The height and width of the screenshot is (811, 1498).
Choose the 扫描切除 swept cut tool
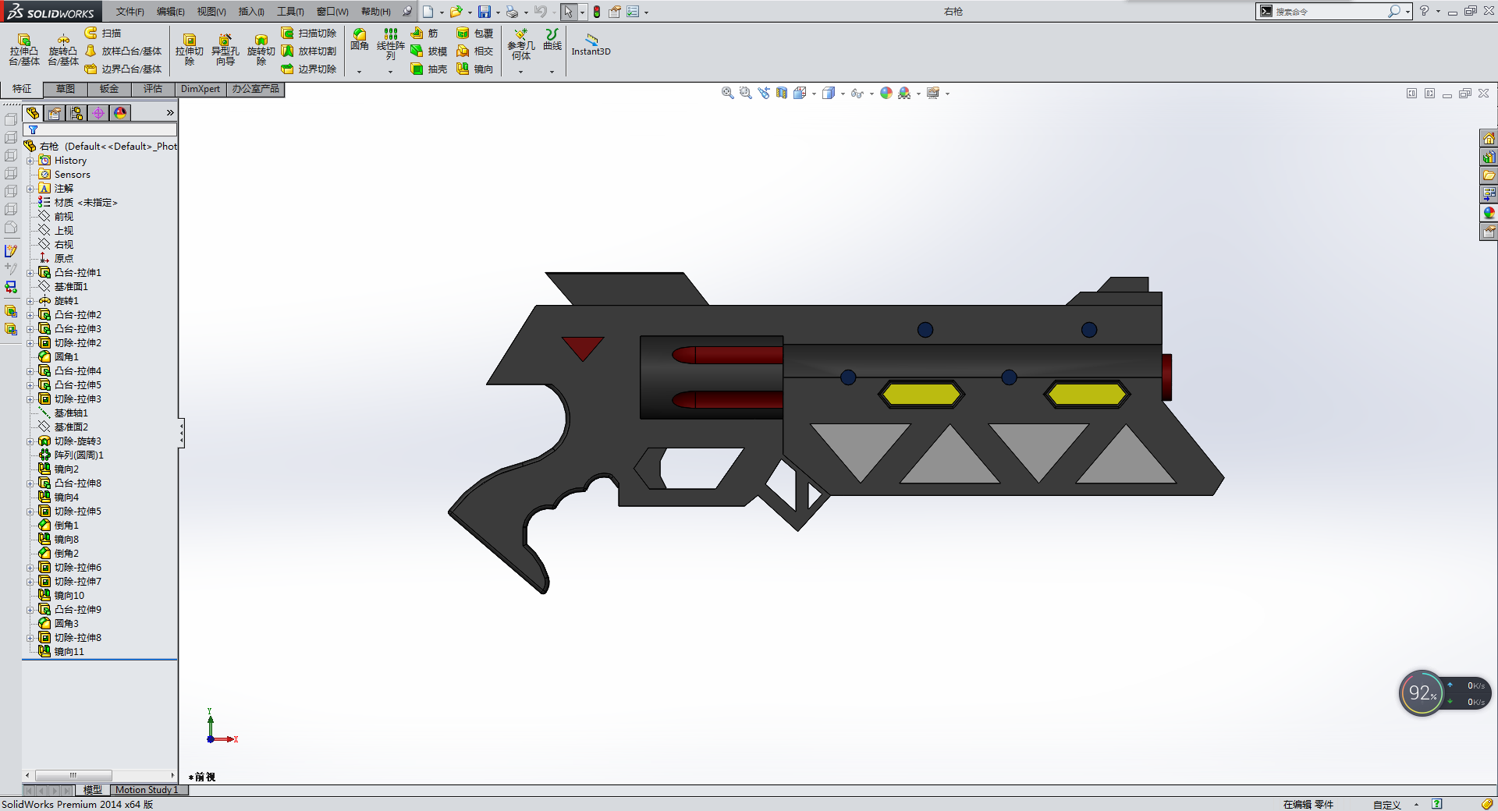309,33
